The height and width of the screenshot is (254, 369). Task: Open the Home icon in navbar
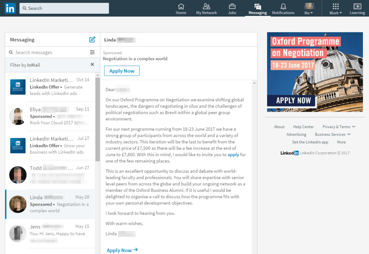pos(181,9)
